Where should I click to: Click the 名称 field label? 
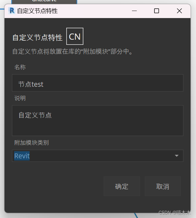(20, 67)
